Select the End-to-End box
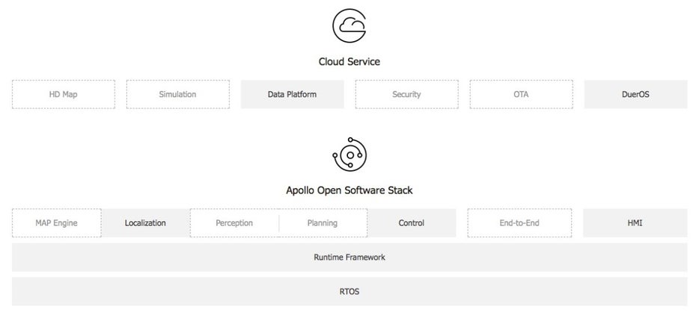 point(519,223)
